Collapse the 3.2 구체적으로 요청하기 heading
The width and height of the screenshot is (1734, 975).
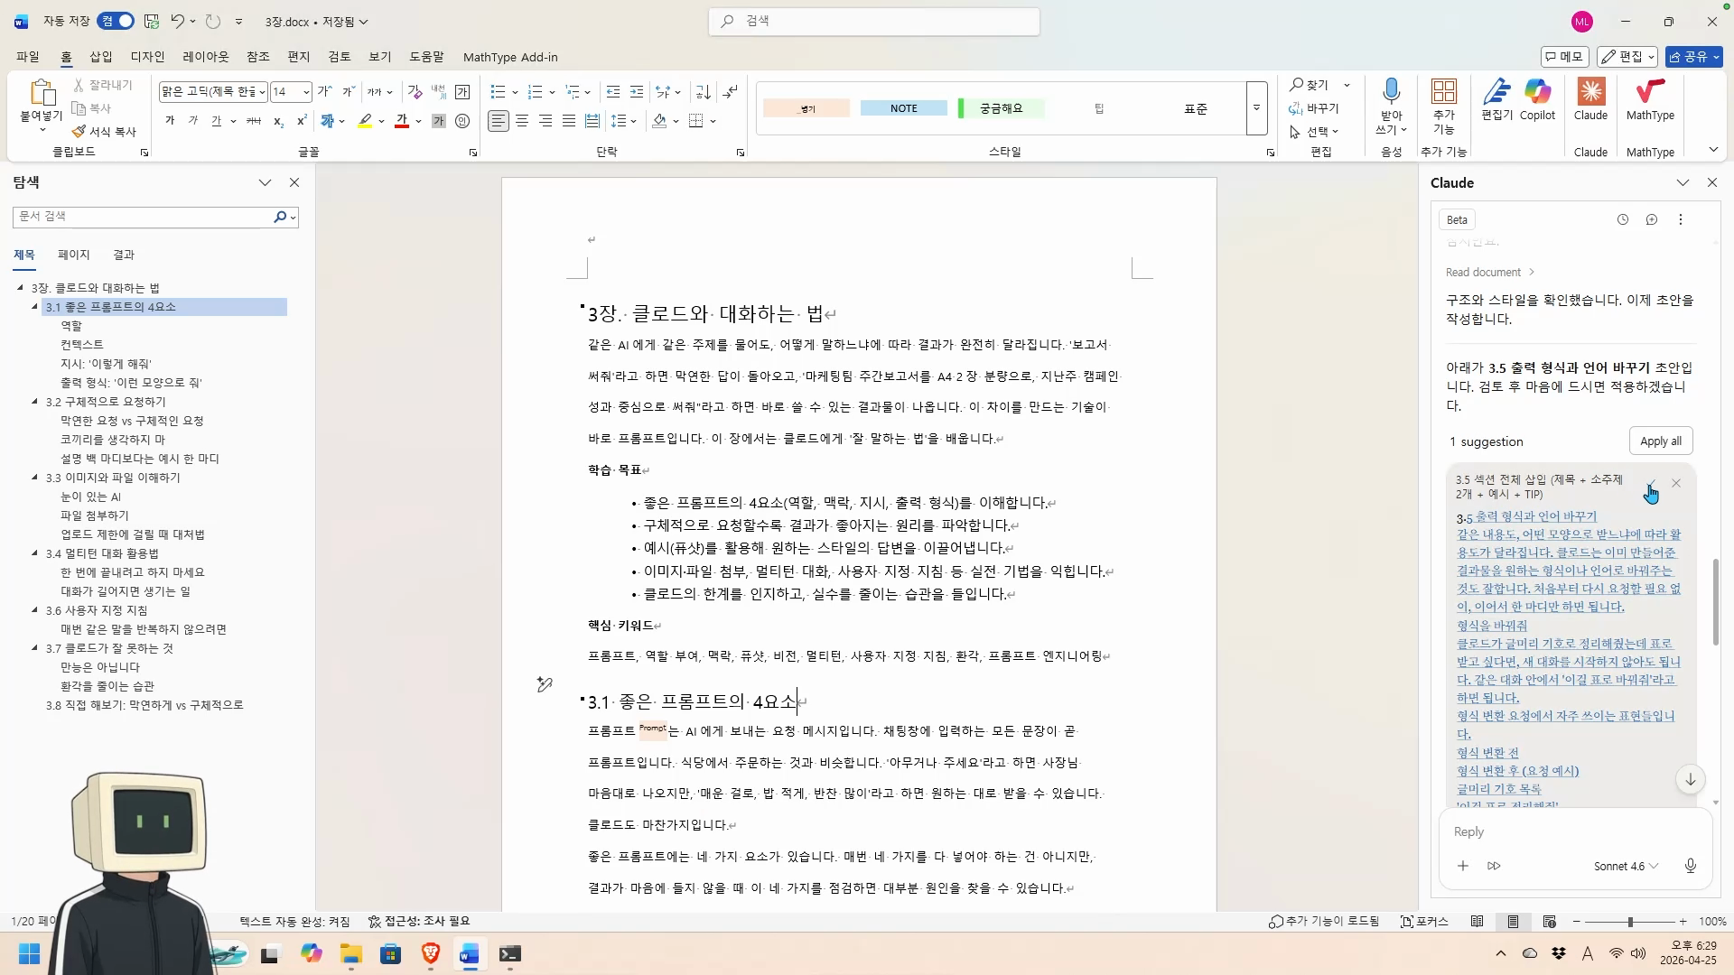click(x=35, y=402)
